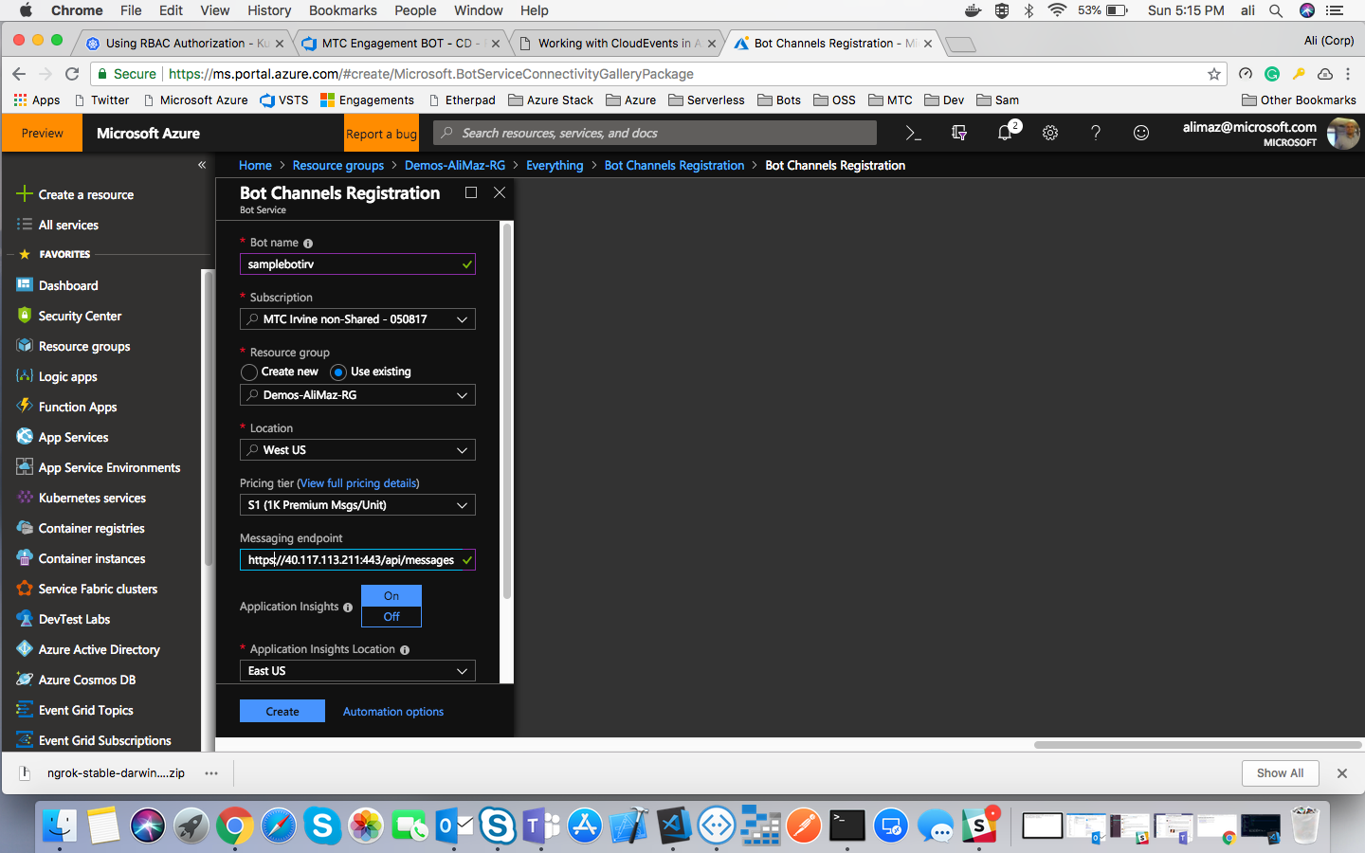The height and width of the screenshot is (853, 1365).
Task: Turn Application Insights Off
Action: (391, 617)
